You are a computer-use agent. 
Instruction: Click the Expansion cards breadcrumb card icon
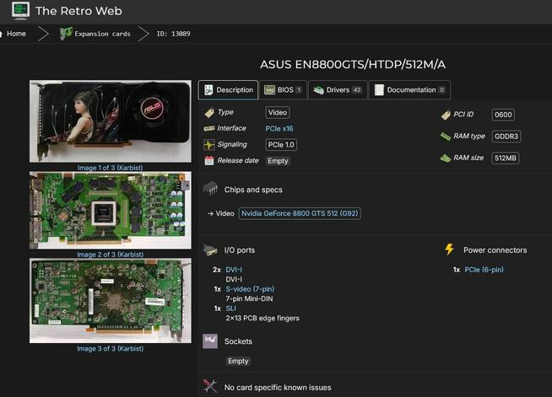(x=66, y=34)
